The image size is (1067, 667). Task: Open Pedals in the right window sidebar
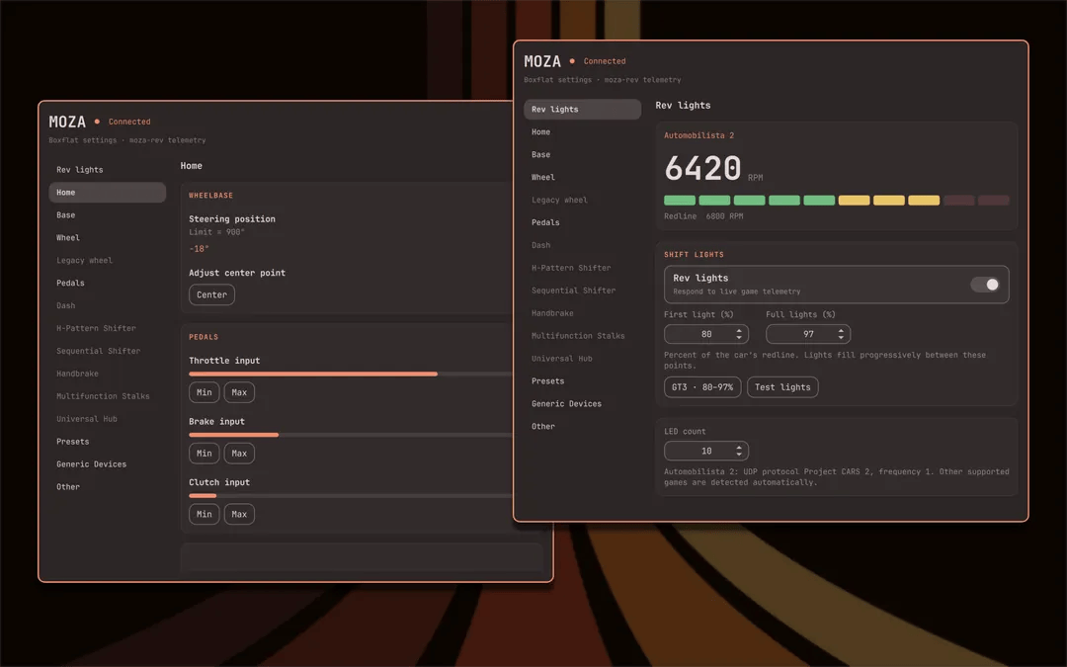583,222
